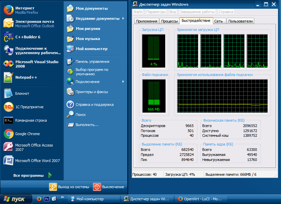Click the Photoshop quick launch icon
Image resolution: width=281 pixels, height=204 pixels.
[47, 199]
